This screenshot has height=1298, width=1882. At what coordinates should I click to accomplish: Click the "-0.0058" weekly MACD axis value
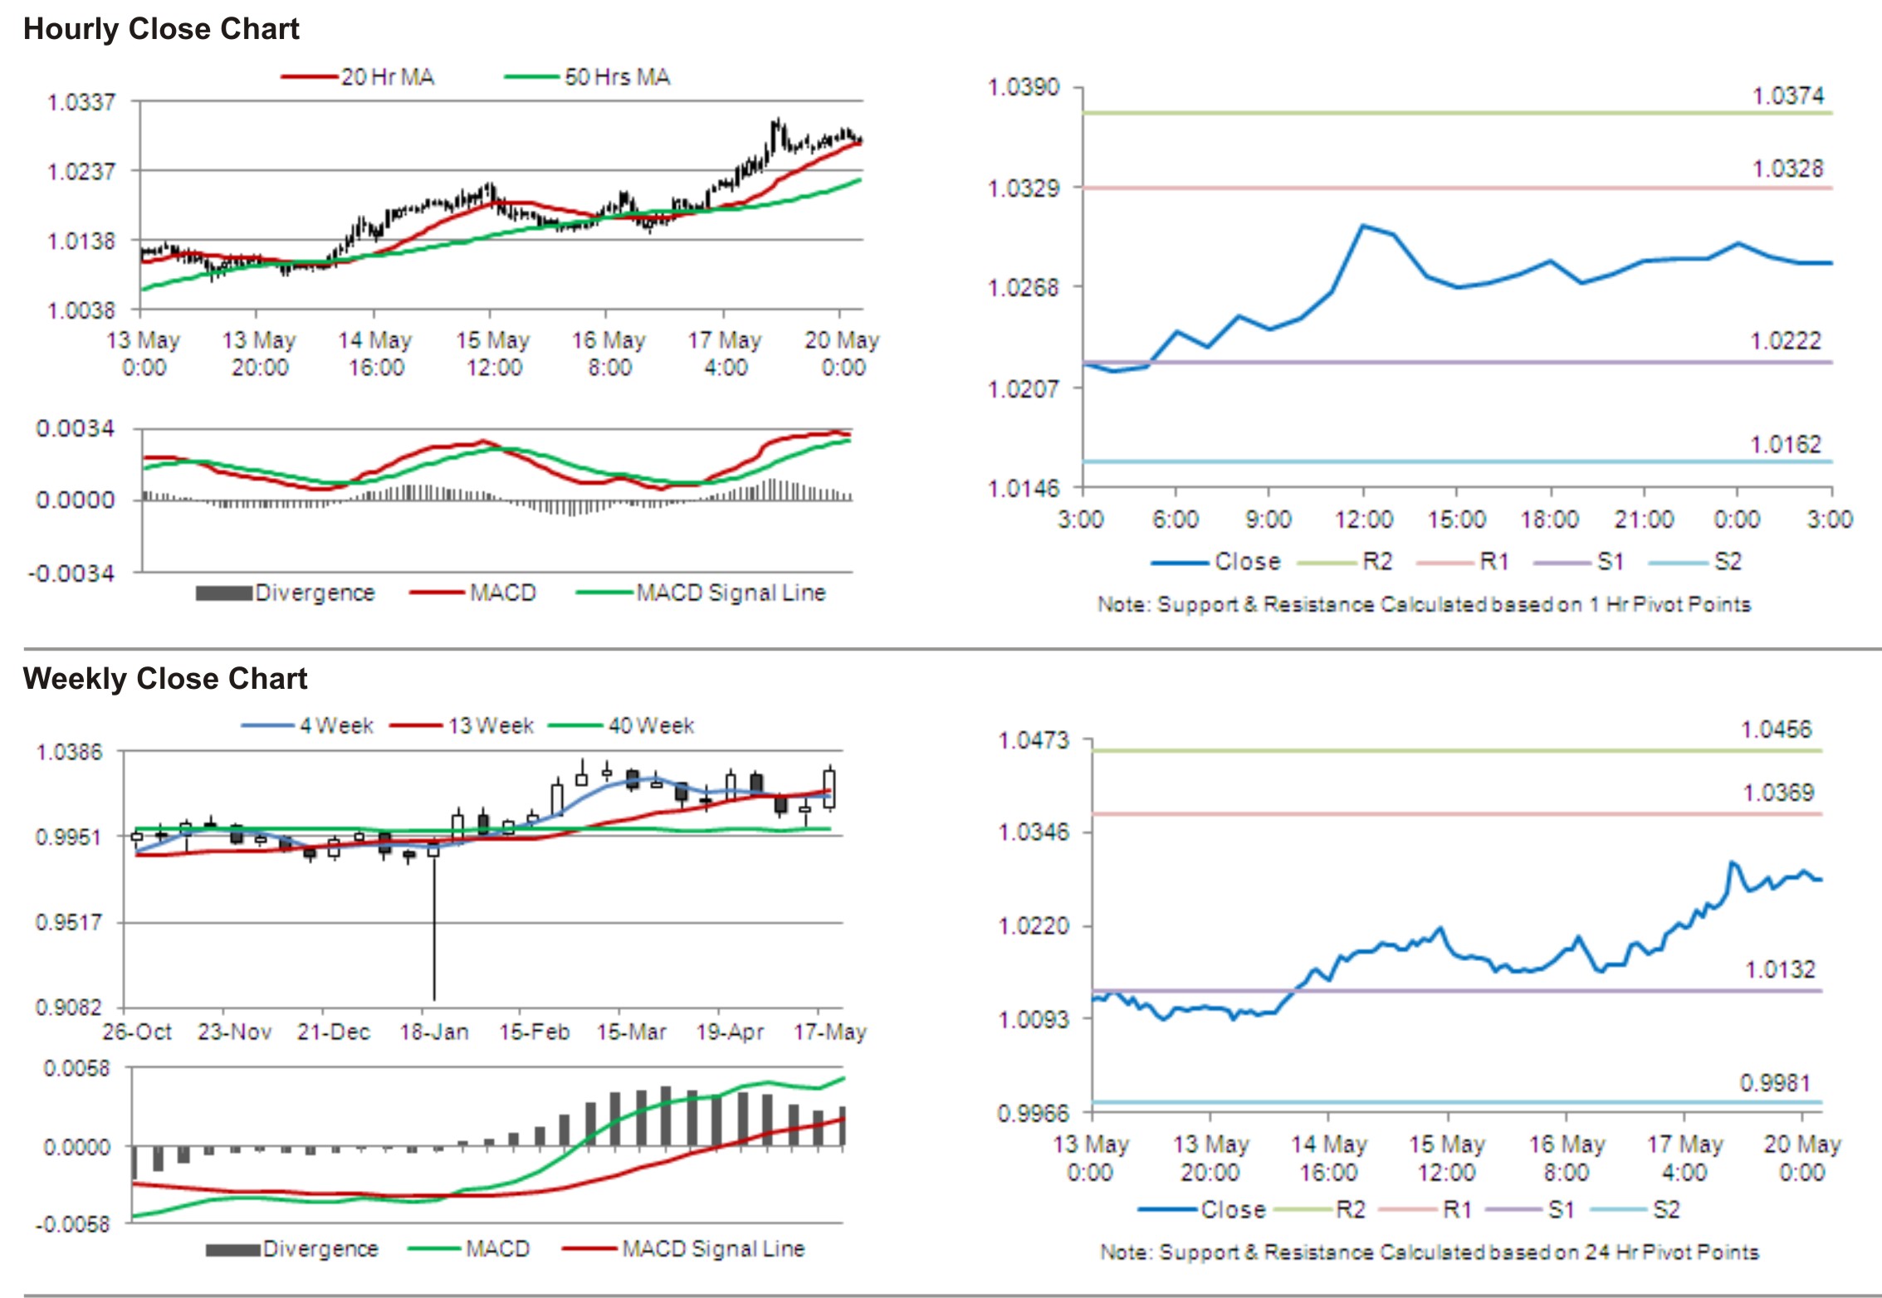[71, 1225]
